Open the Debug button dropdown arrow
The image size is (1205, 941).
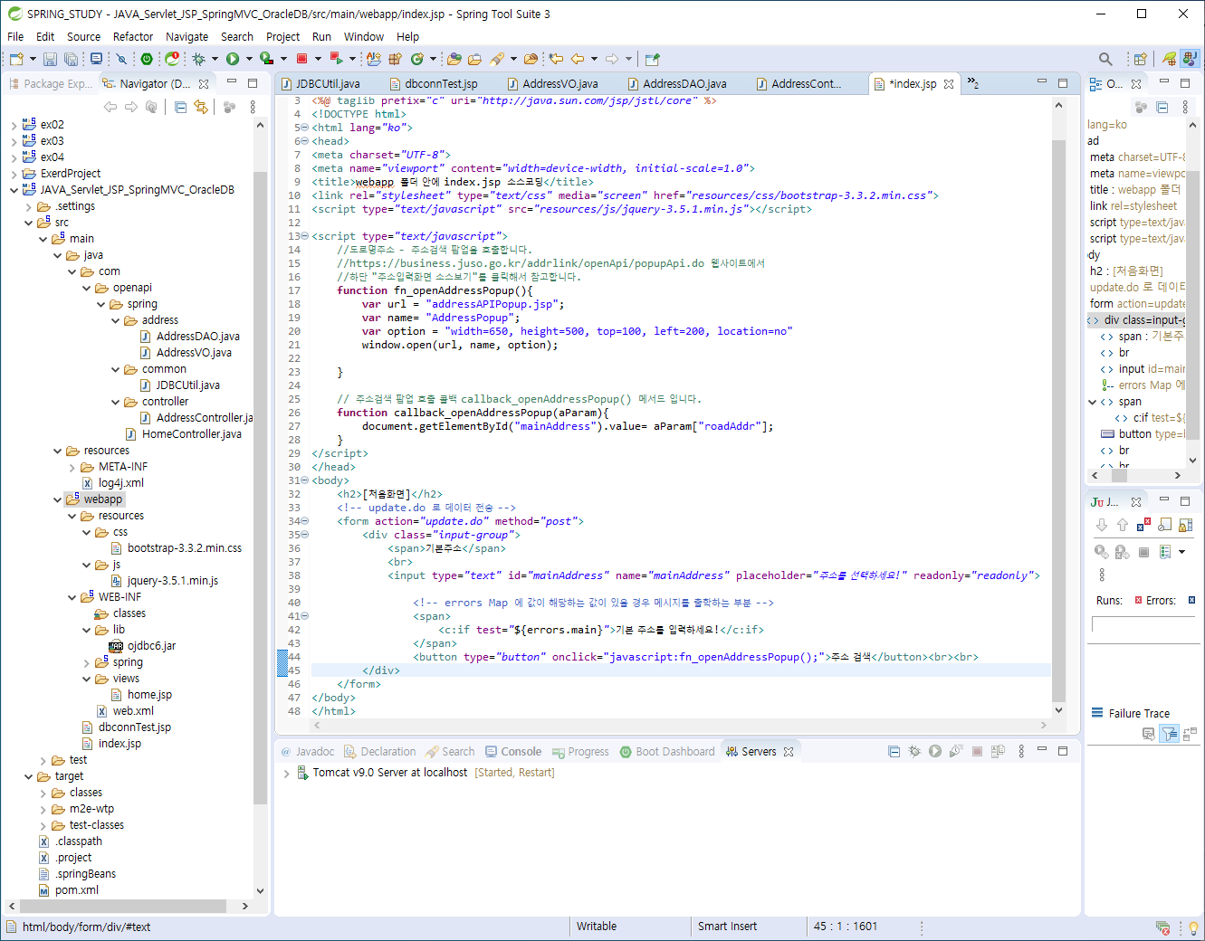click(215, 59)
